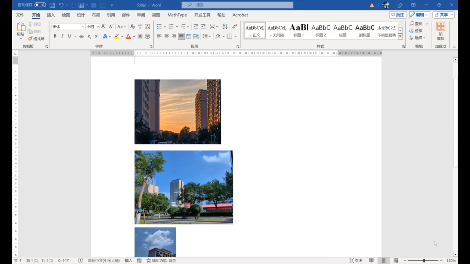Decrease font size with the smaller A

tap(111, 26)
